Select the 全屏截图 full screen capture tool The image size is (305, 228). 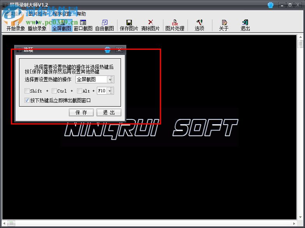tap(62, 25)
